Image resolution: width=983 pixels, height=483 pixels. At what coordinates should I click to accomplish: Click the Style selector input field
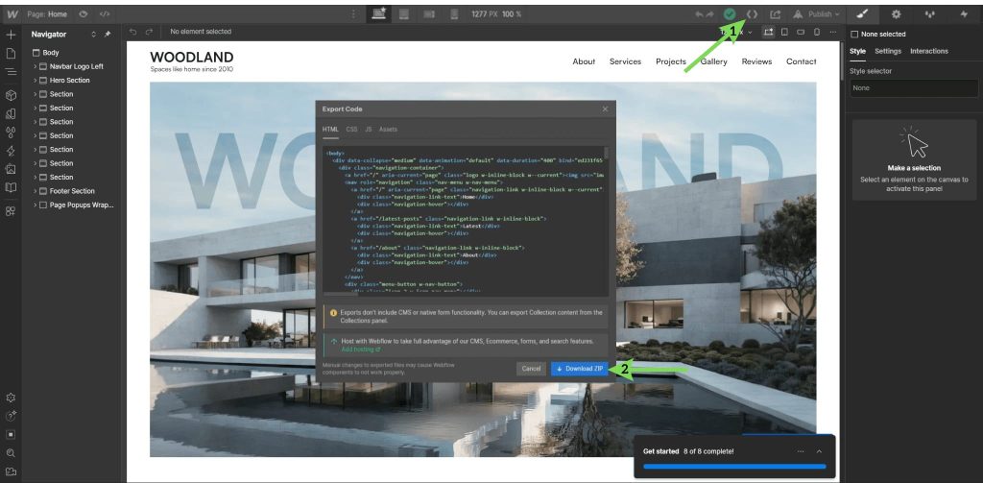tap(914, 88)
